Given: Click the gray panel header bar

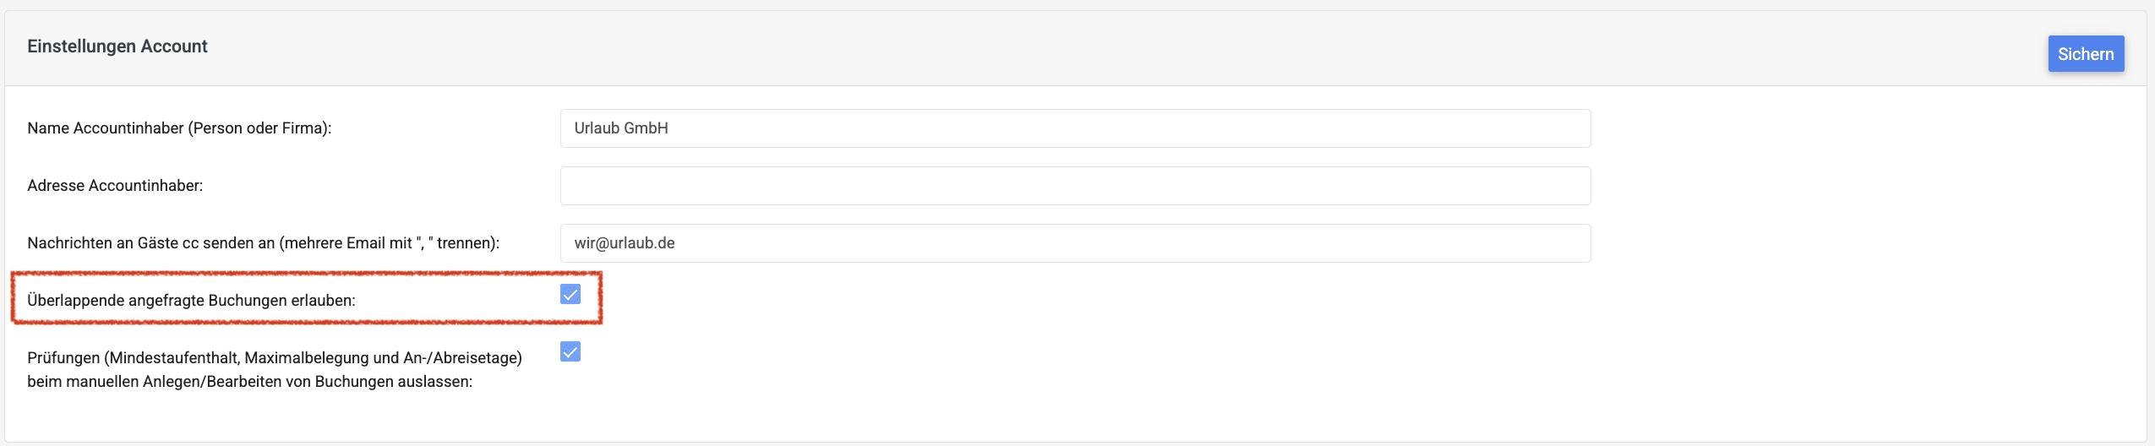Looking at the screenshot, I should (x=1014, y=47).
